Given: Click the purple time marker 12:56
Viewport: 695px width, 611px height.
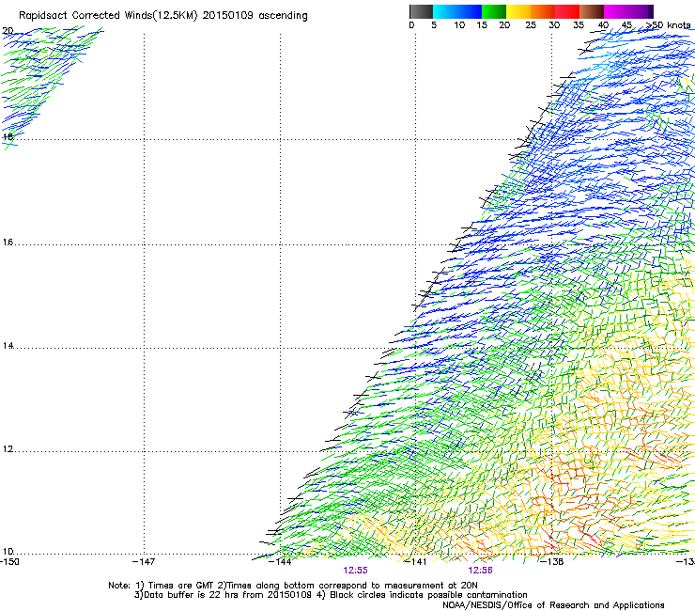Looking at the screenshot, I should click(481, 571).
